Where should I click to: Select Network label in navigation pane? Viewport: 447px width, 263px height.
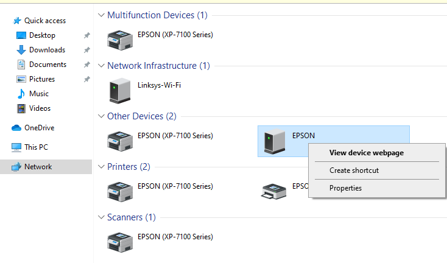click(38, 167)
